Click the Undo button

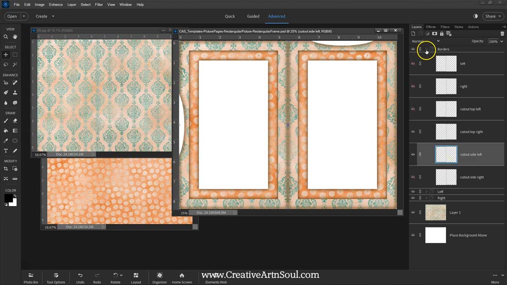pyautogui.click(x=80, y=278)
